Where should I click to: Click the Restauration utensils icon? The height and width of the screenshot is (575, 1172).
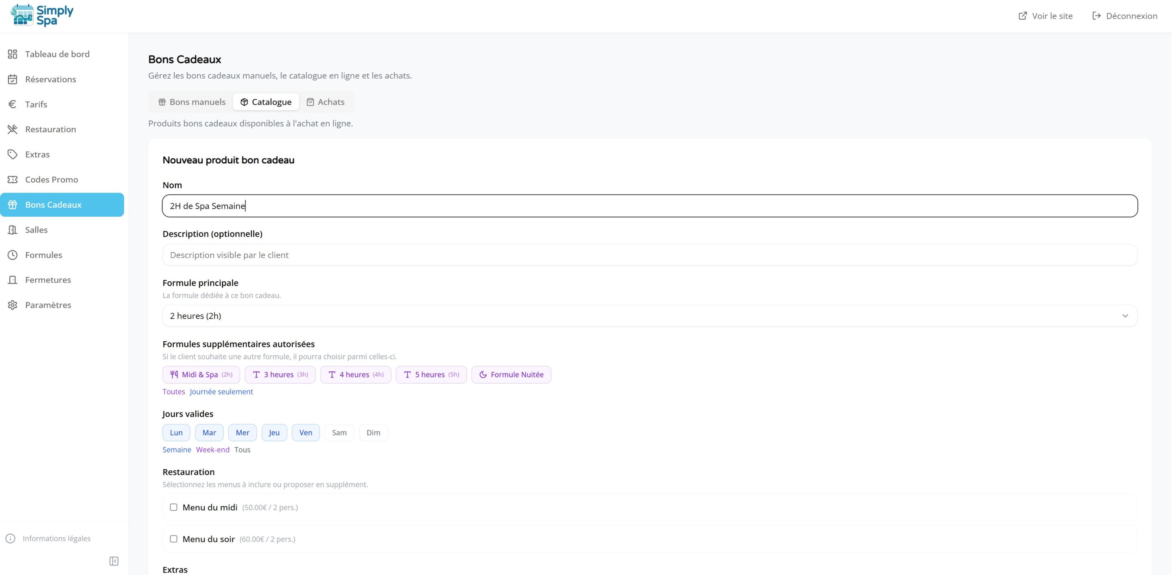tap(13, 129)
